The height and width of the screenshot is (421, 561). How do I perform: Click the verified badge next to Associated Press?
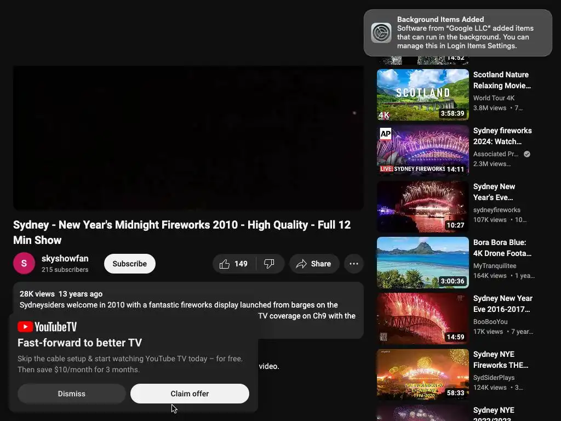[527, 154]
